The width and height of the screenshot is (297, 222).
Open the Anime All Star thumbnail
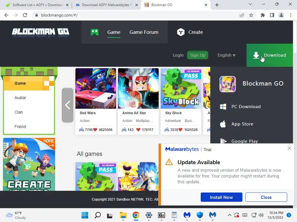[138, 88]
